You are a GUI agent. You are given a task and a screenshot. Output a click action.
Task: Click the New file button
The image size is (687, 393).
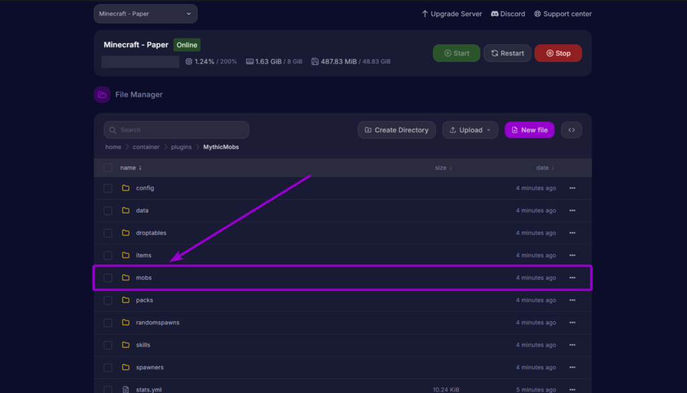coord(529,129)
